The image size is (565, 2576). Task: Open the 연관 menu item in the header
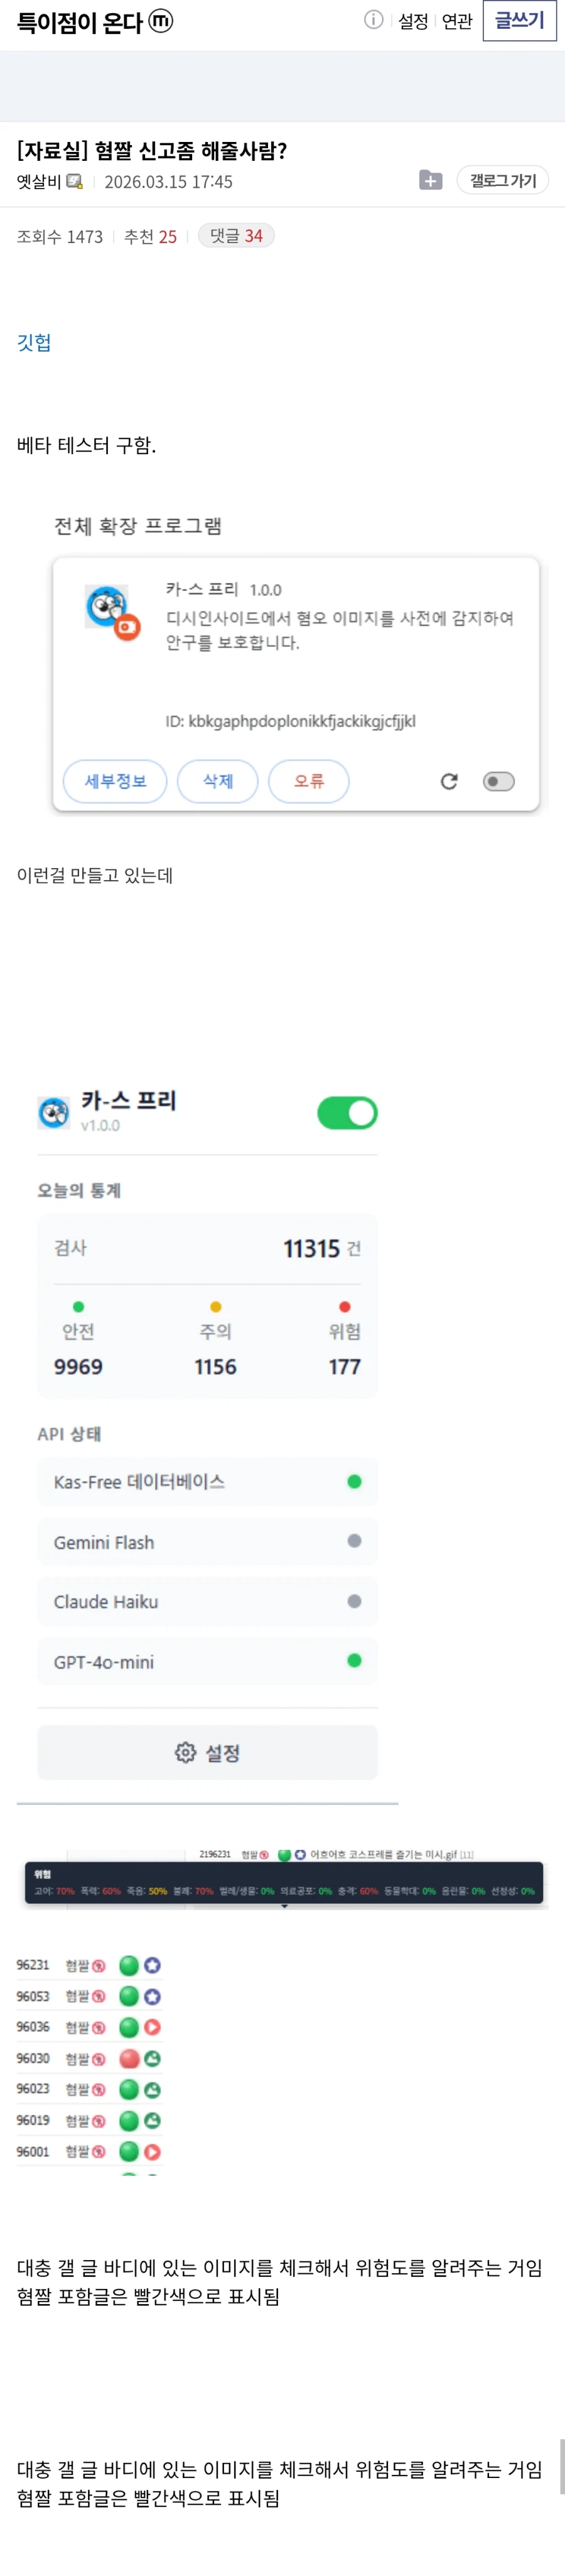(457, 20)
